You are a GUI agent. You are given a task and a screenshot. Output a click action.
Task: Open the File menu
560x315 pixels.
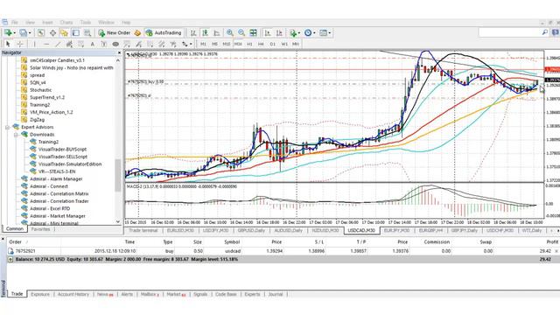coord(15,22)
